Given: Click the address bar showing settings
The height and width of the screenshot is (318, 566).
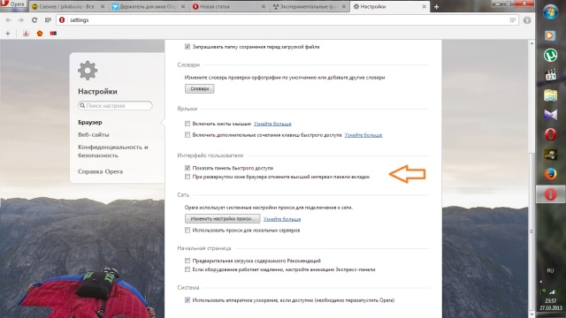Looking at the screenshot, I should click(288, 20).
